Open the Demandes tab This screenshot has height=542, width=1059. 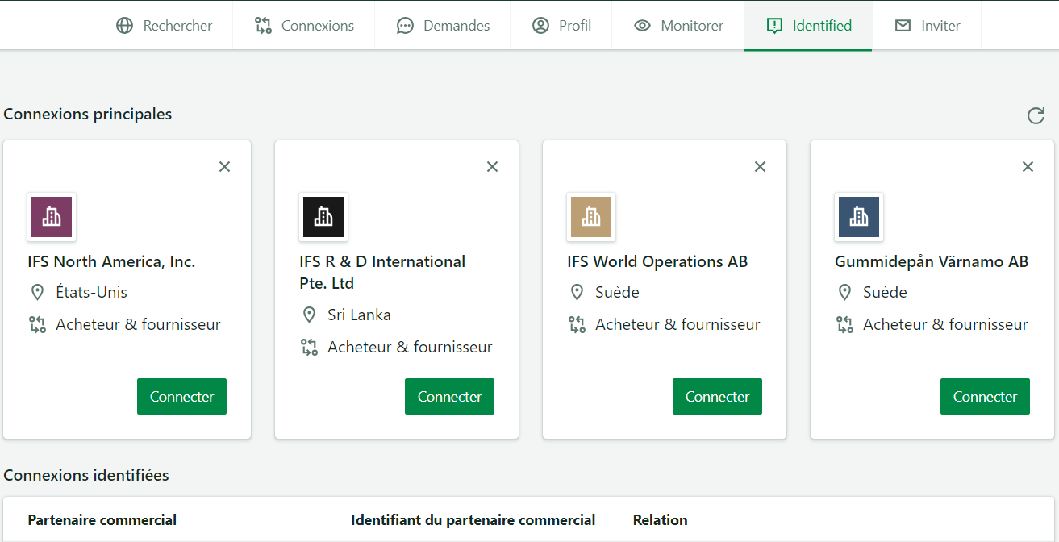[x=443, y=26]
